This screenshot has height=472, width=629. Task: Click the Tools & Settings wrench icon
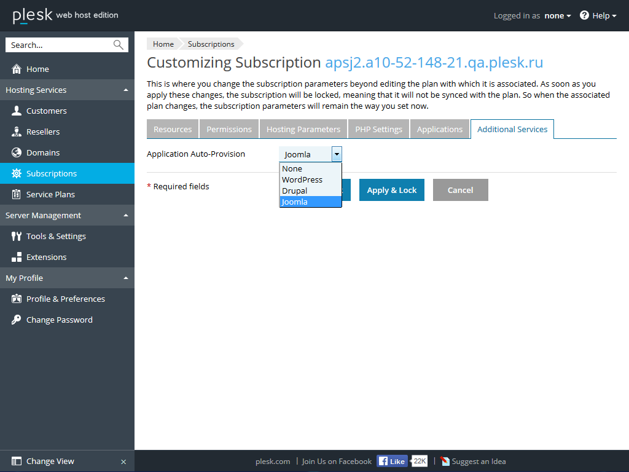coord(17,236)
